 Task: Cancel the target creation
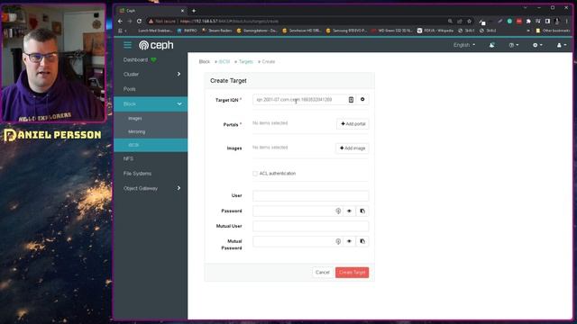click(x=323, y=272)
